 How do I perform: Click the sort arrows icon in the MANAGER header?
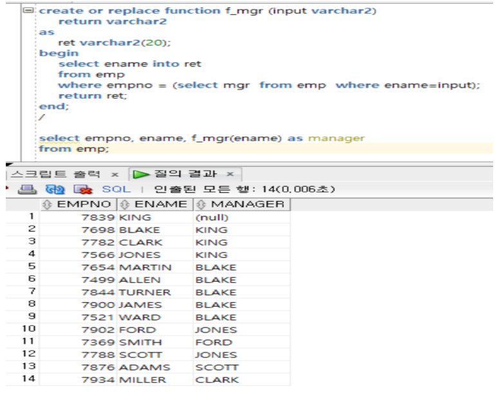tap(201, 204)
